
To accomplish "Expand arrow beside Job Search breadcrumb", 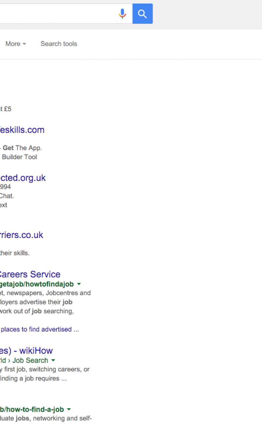I will (53, 361).
